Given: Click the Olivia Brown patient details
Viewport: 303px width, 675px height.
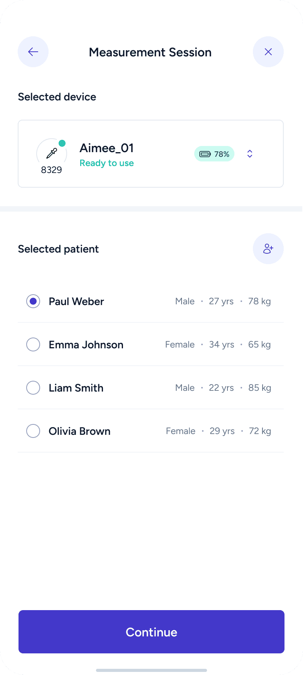Looking at the screenshot, I should point(218,431).
